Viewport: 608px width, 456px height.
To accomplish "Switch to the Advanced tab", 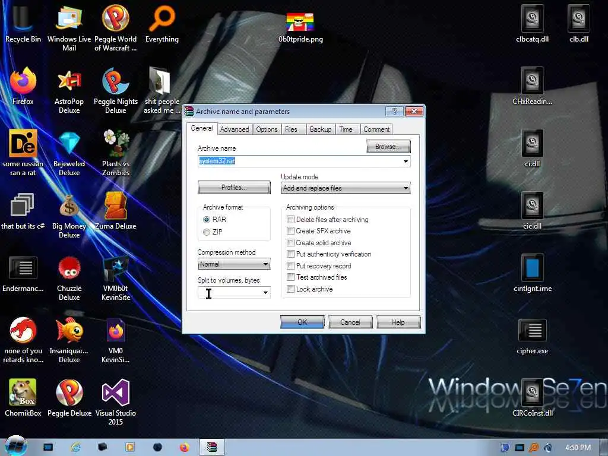I will tap(235, 129).
